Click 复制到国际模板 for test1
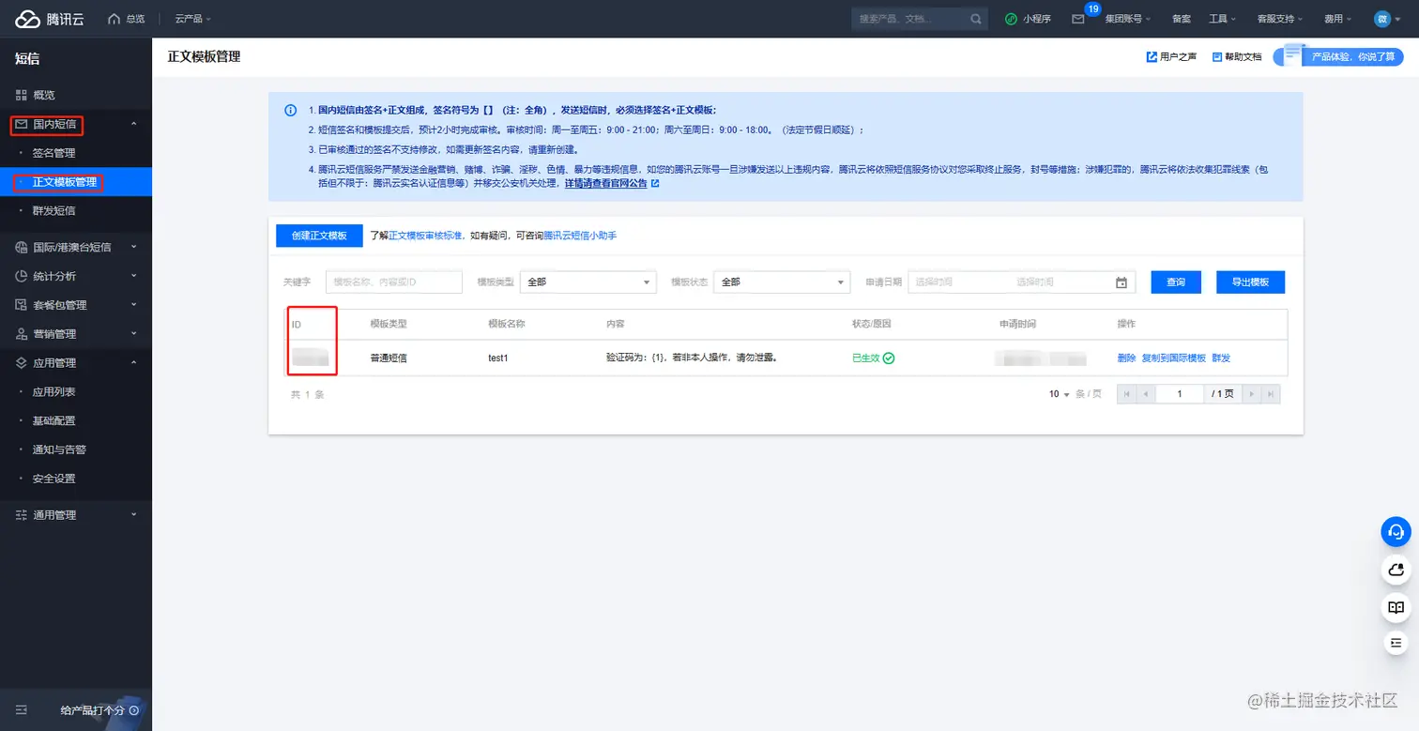The height and width of the screenshot is (731, 1419). [x=1173, y=358]
